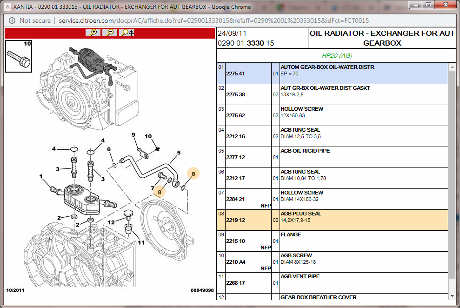Click reference number 0290 01 3330 15
Screen dimensions: 460x308
point(246,43)
